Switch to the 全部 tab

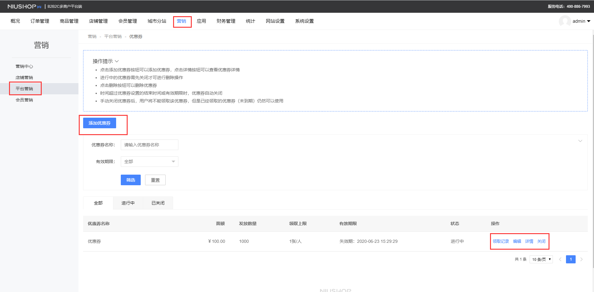[x=98, y=203]
